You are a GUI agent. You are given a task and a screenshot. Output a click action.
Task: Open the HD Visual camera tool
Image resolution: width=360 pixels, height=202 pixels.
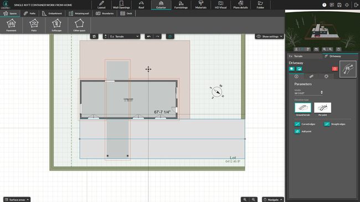click(220, 4)
